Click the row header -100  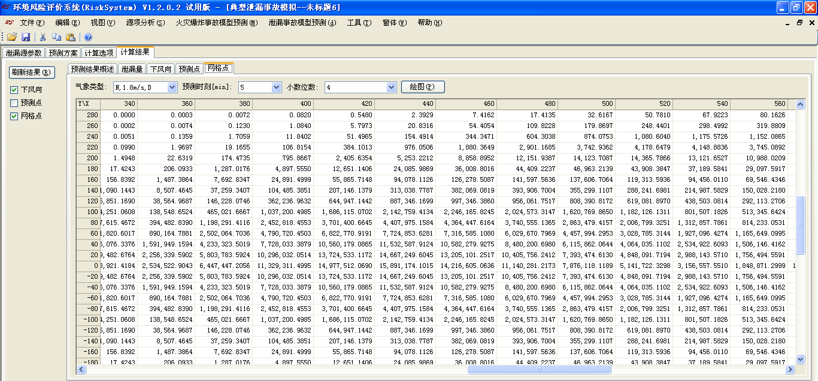coord(88,319)
